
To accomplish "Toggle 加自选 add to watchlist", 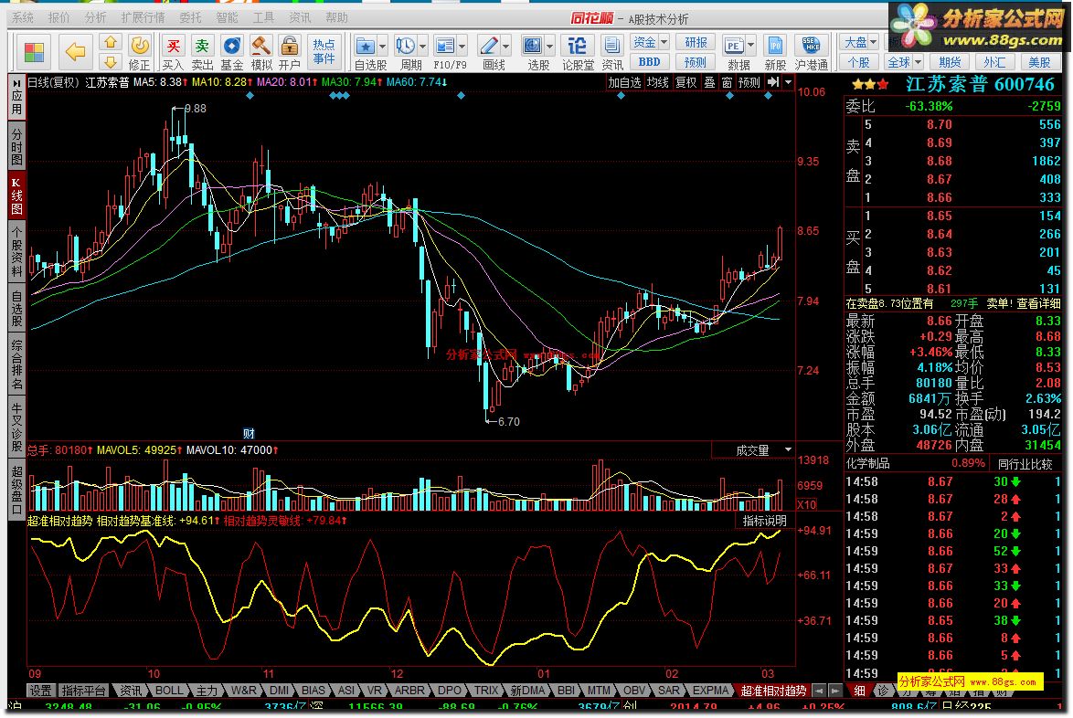I will pos(624,83).
